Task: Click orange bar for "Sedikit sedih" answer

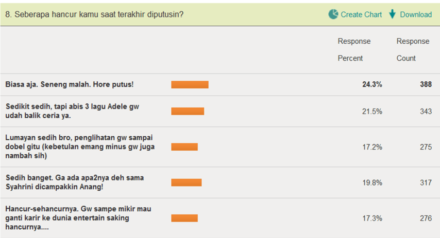Action: (x=188, y=111)
